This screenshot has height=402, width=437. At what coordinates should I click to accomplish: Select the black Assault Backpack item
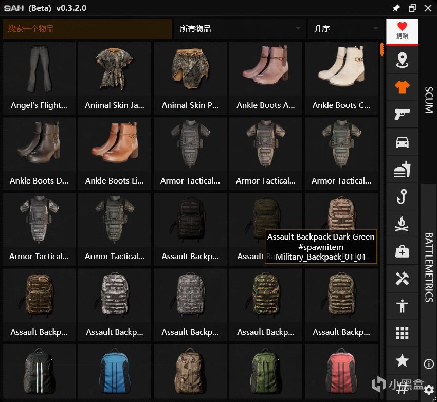(x=190, y=229)
